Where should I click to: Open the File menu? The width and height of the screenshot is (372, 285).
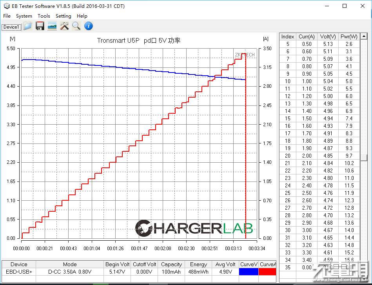[x=7, y=16]
